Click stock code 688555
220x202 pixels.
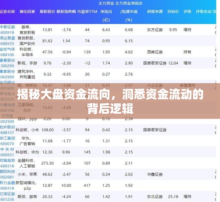point(7,44)
